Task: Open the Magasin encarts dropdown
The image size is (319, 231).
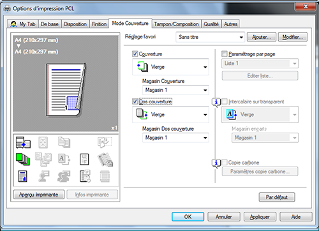Action: (x=265, y=138)
